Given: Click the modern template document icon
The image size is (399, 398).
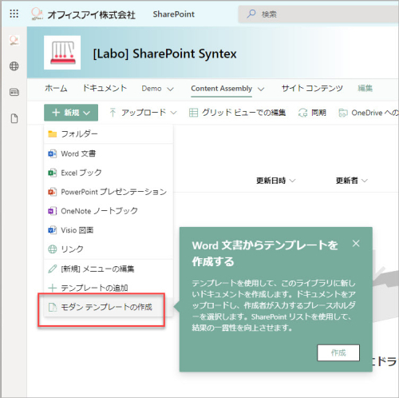Looking at the screenshot, I should click(x=53, y=307).
